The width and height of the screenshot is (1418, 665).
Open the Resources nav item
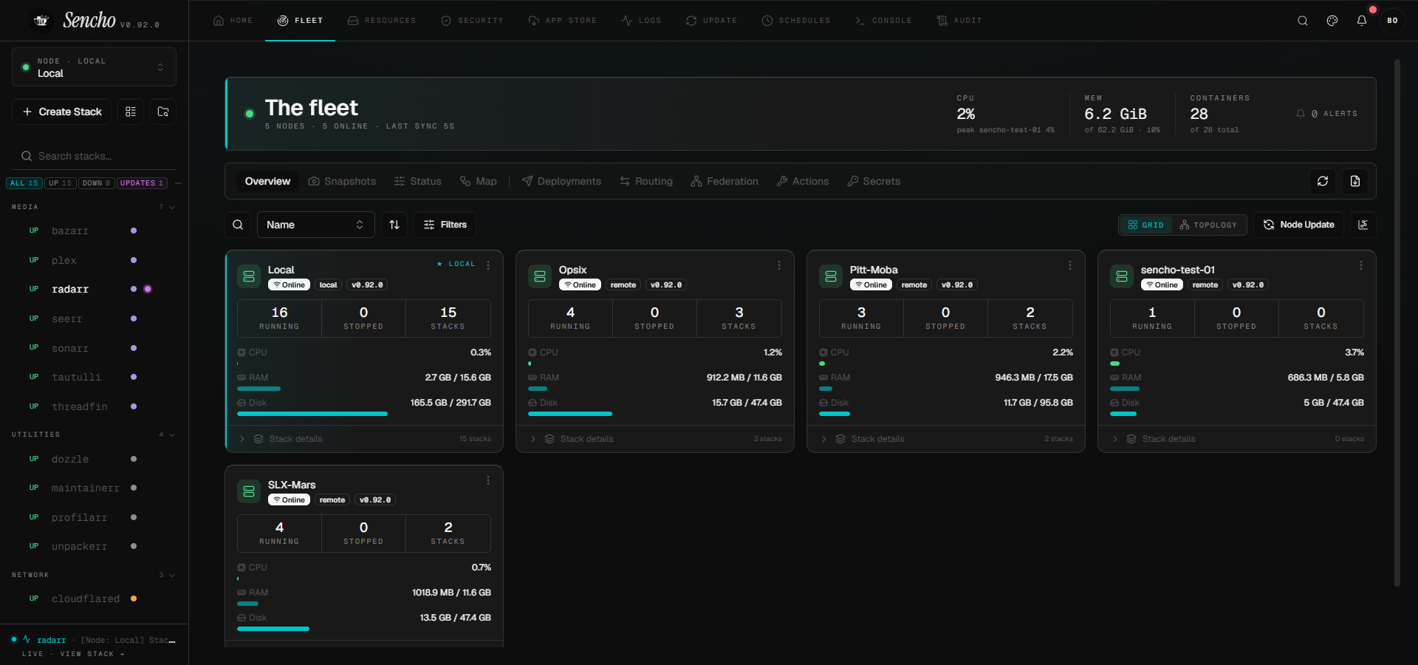point(382,21)
